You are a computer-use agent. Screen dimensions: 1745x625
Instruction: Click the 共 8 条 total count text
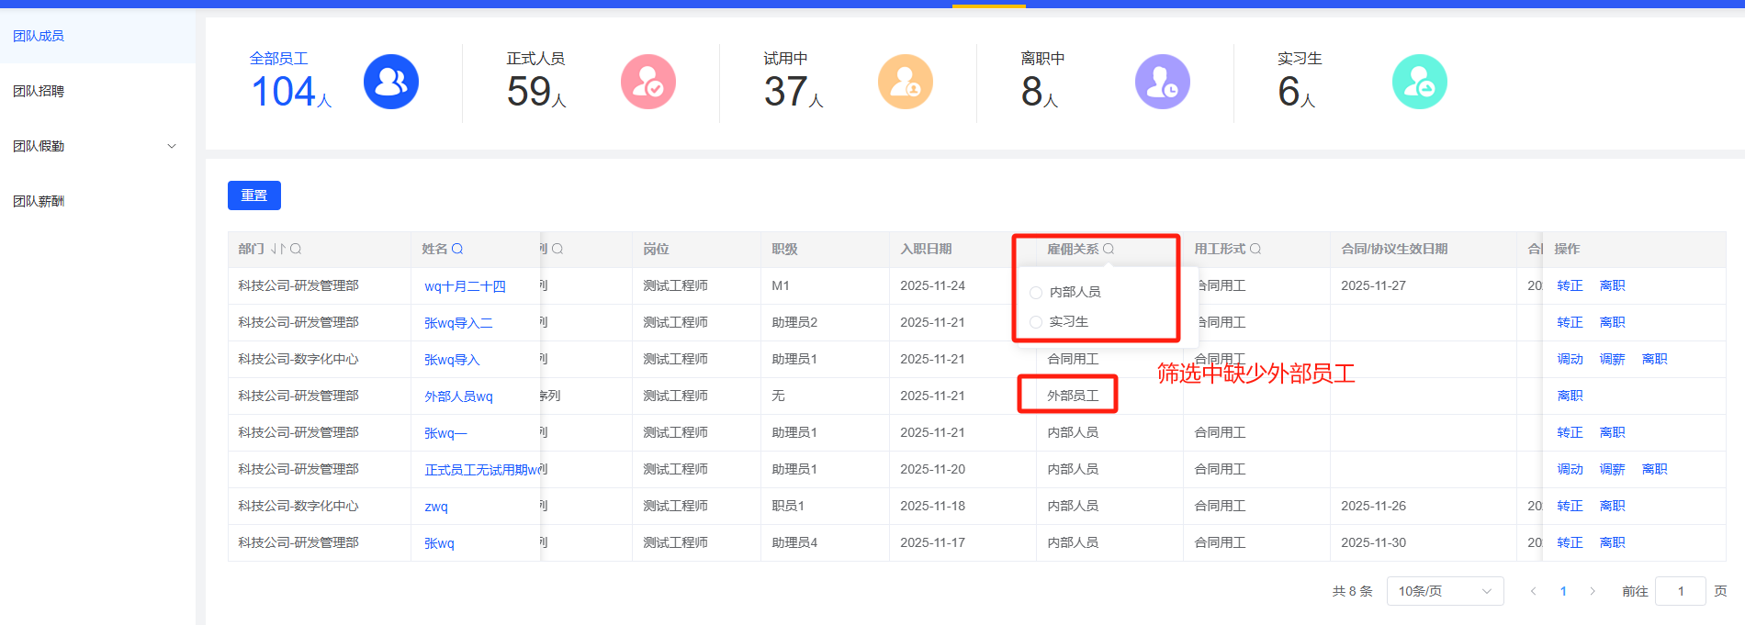pos(1352,591)
